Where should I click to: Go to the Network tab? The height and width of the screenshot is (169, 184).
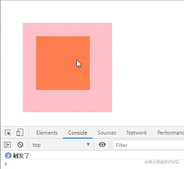coord(137,133)
